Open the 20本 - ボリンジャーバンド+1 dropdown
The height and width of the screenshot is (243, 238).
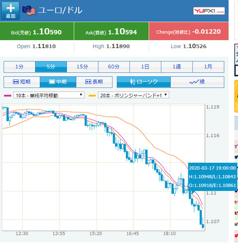point(133,95)
